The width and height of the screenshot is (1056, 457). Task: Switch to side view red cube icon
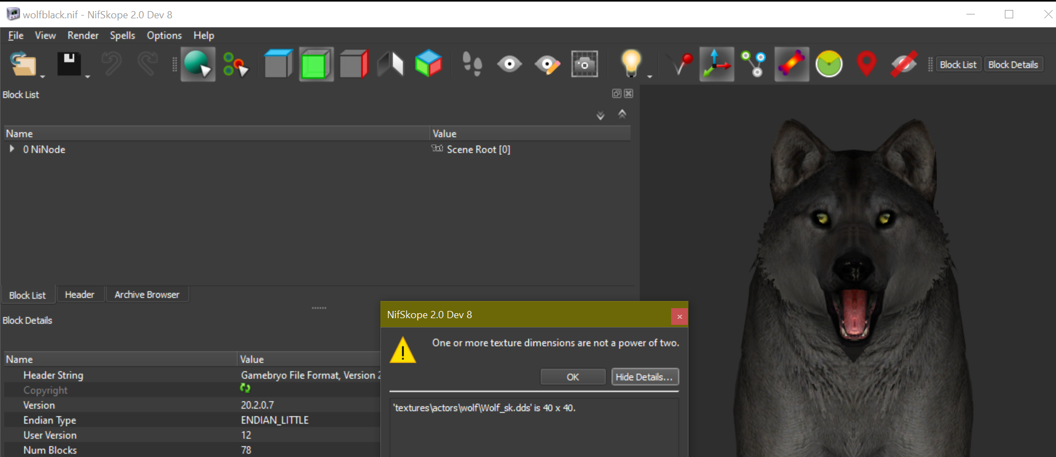pyautogui.click(x=354, y=64)
